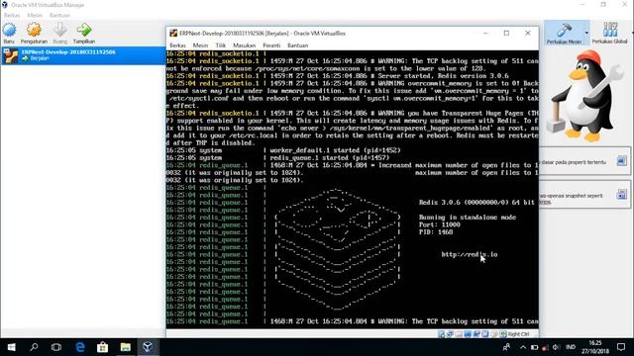This screenshot has width=634, height=356.
Task: Click the keyboard capture icon beside Right Ctrl
Action: 503,334
